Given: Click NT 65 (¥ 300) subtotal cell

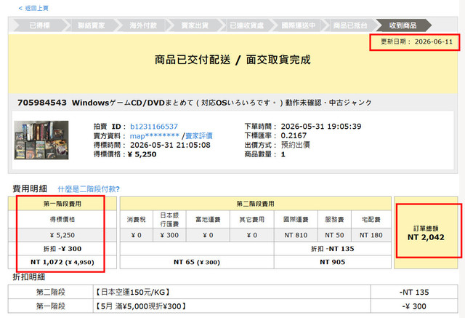Looking at the screenshot, I should 197,262.
